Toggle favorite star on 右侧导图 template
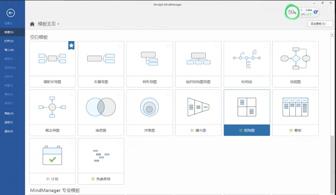The image size is (336, 195). point(120,46)
